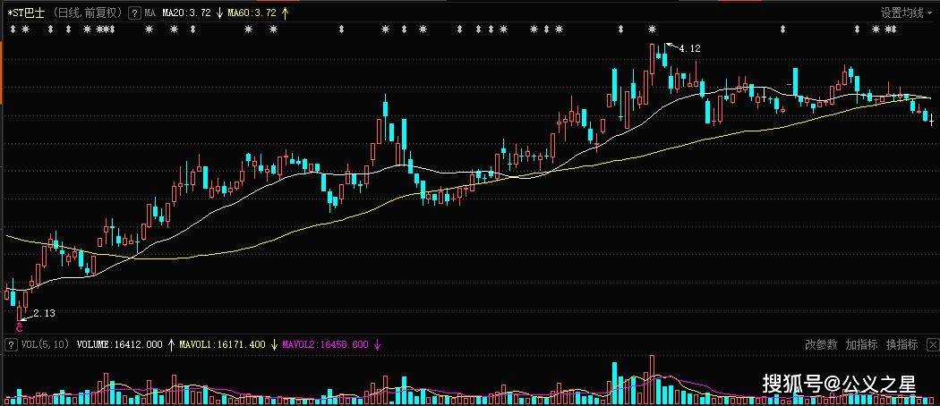The height and width of the screenshot is (406, 940).
Task: Click the MA20 down arrow indicator
Action: point(219,12)
